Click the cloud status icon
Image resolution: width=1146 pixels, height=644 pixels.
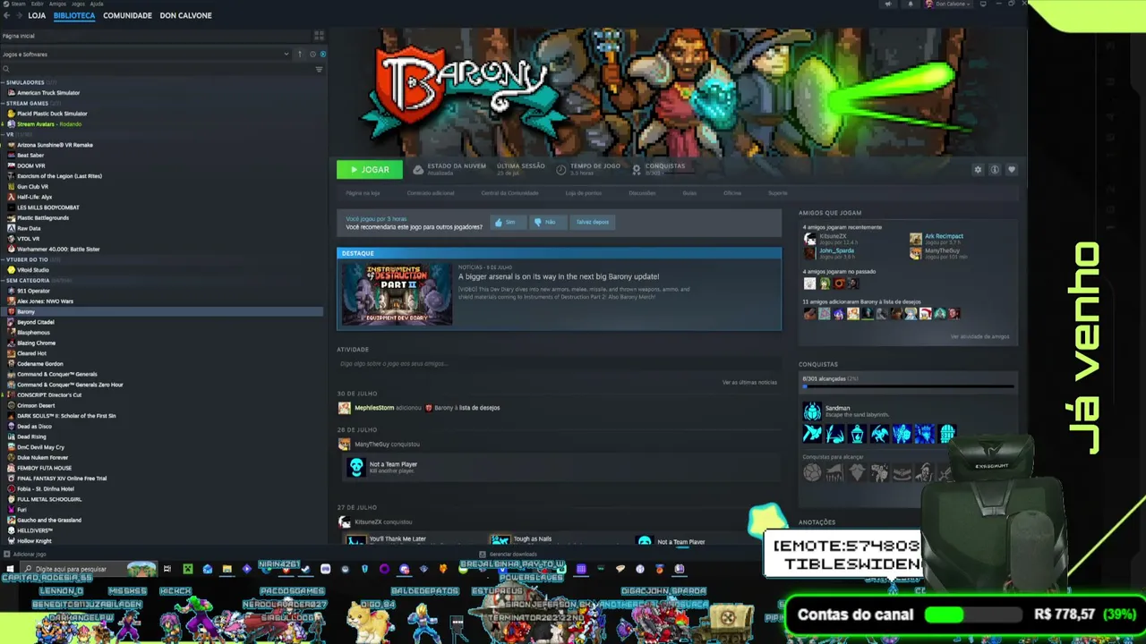(419, 169)
